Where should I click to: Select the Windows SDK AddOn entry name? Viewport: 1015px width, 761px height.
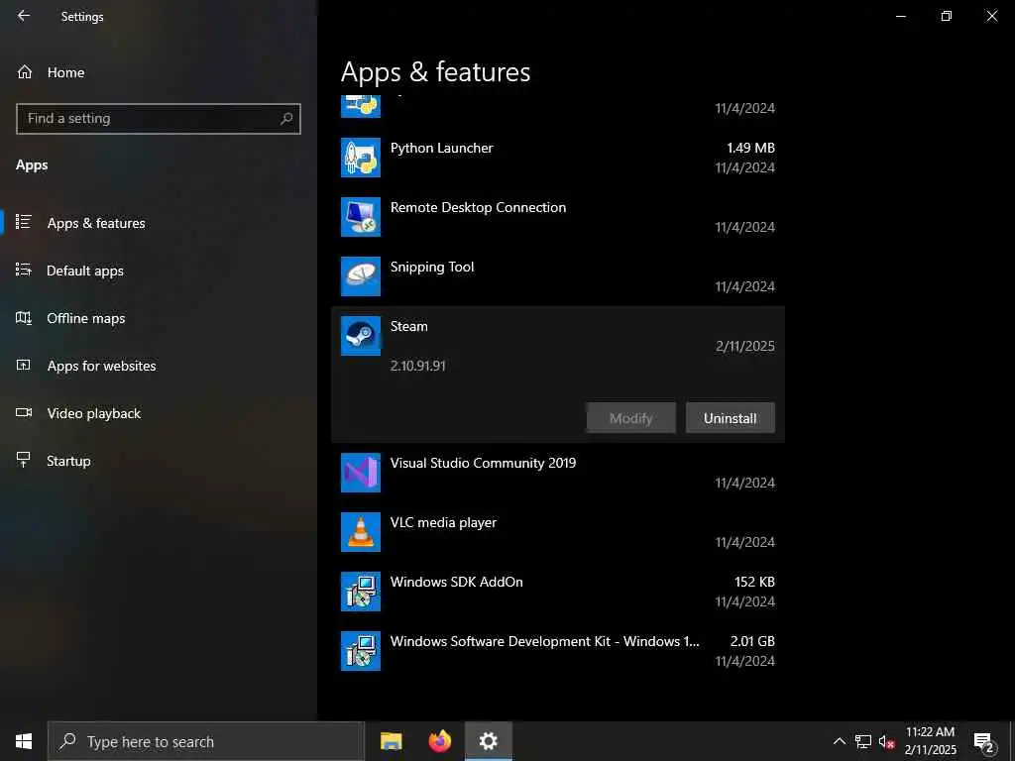coord(456,582)
